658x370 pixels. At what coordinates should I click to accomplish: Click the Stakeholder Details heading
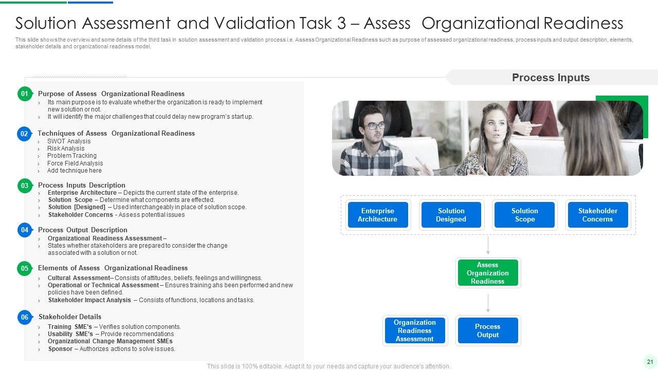pos(69,317)
